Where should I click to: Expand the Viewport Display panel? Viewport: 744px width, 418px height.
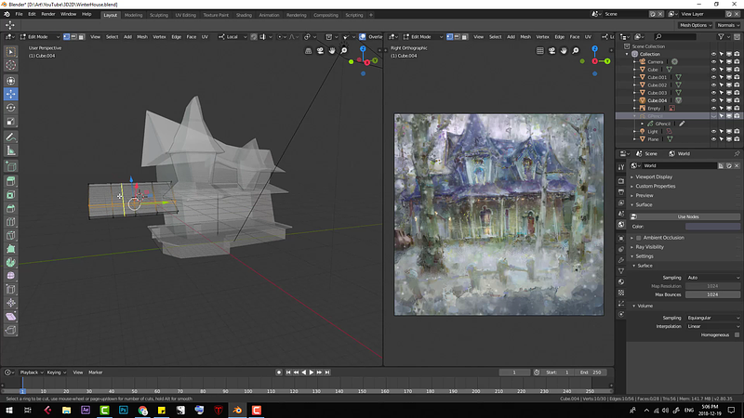(x=654, y=176)
